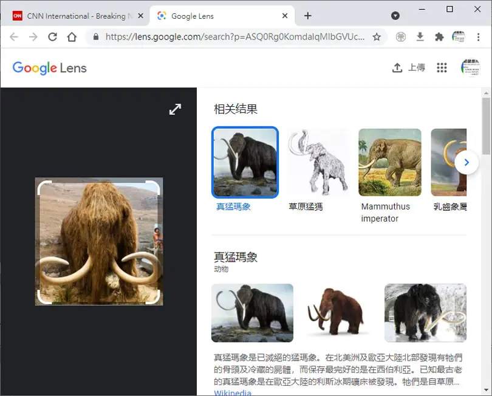Viewport: 492px width, 396px height.
Task: Click the page vertical scrollbar thumb
Action: click(x=486, y=126)
